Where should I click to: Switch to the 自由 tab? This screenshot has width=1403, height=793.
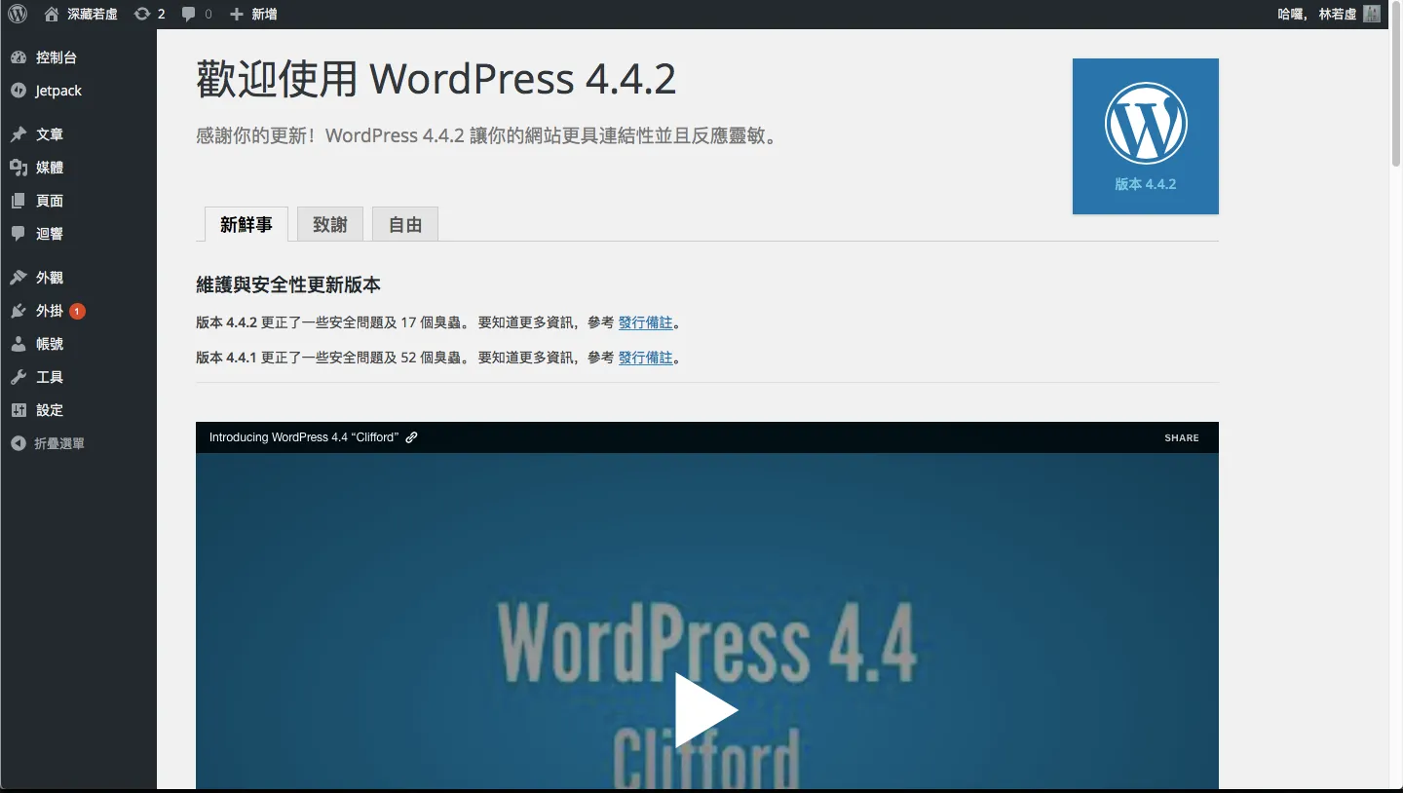point(404,224)
